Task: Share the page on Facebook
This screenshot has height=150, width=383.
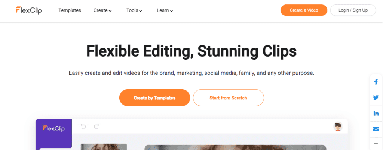Action: pyautogui.click(x=376, y=82)
